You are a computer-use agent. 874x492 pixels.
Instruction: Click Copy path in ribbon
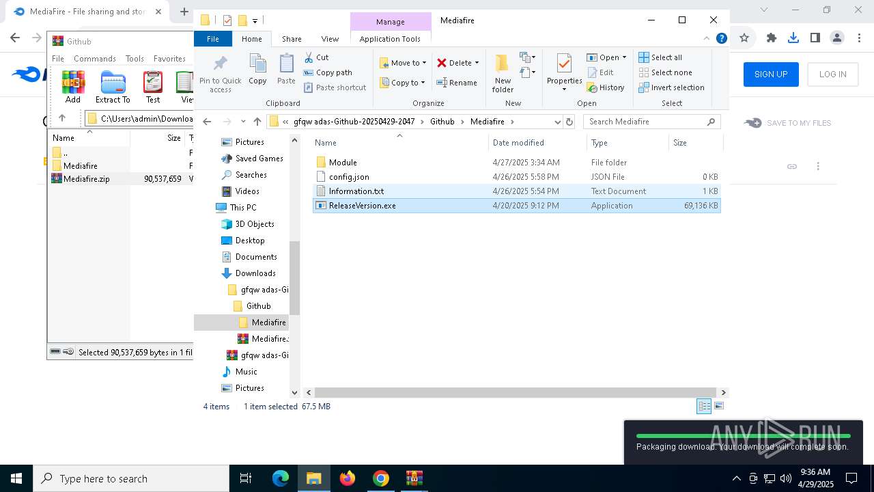(328, 72)
